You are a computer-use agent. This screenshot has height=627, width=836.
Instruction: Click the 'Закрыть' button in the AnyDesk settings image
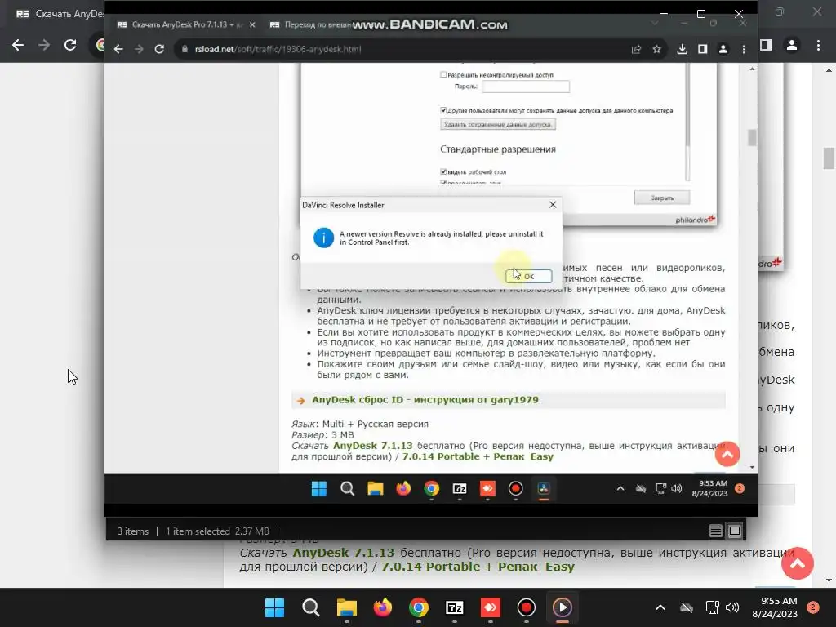point(661,198)
